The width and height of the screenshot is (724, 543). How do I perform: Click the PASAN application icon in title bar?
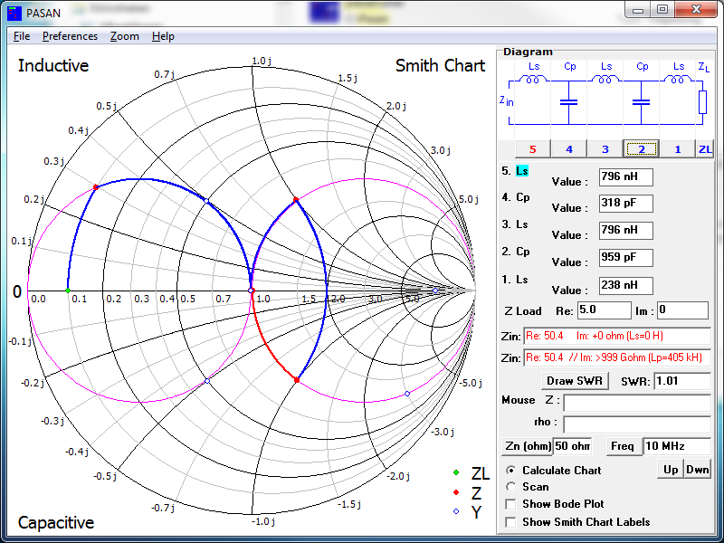tap(14, 13)
